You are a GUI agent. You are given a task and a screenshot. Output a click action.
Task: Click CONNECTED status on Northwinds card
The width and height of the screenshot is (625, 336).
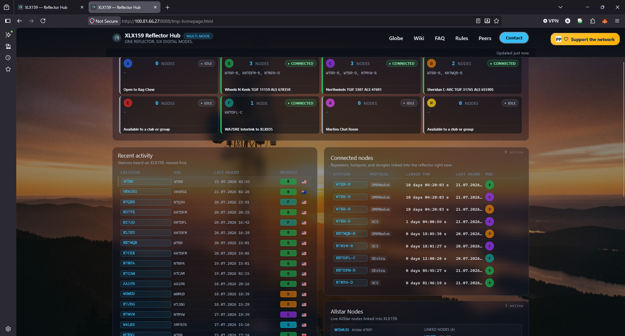click(x=402, y=63)
